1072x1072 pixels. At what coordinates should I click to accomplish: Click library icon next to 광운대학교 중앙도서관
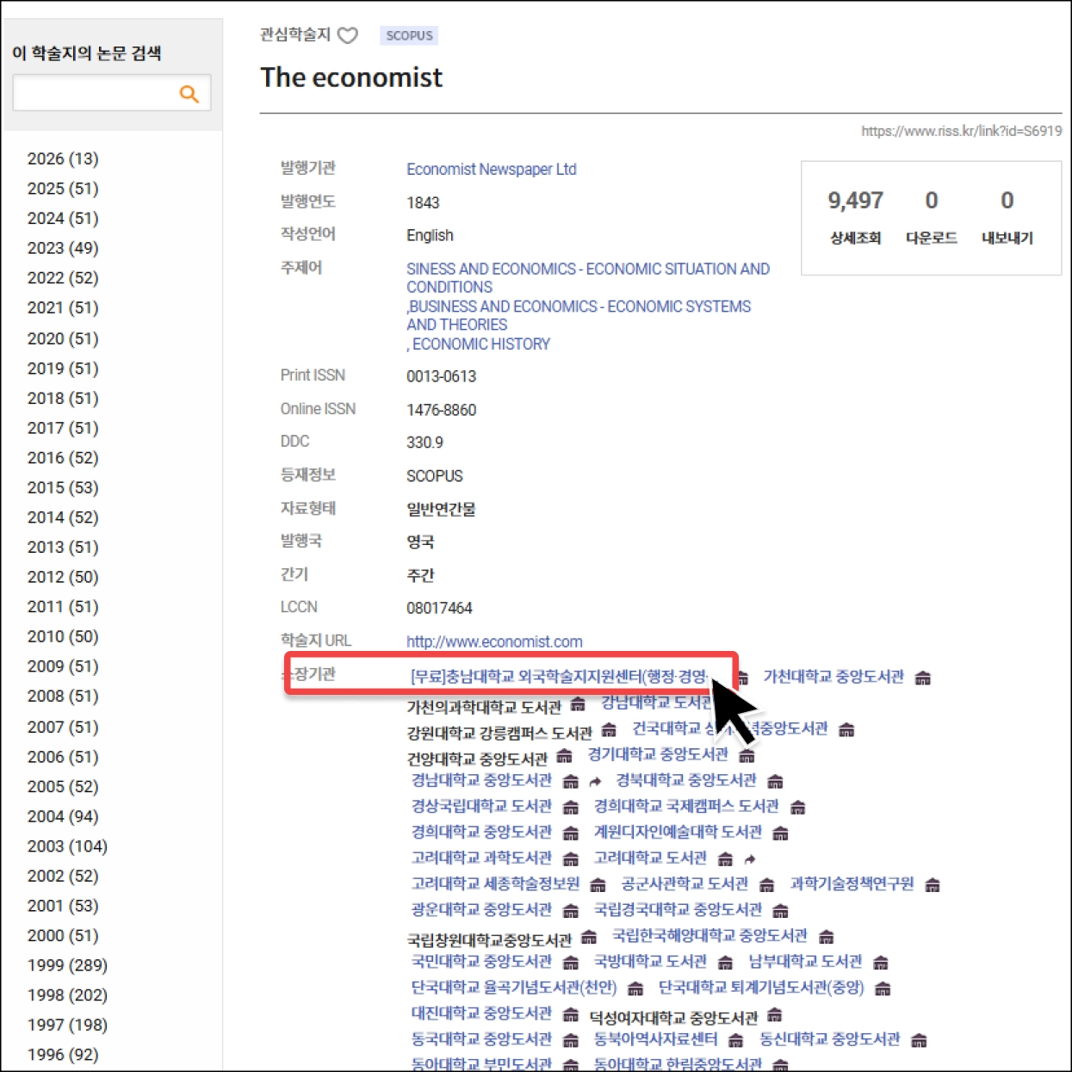tap(570, 910)
